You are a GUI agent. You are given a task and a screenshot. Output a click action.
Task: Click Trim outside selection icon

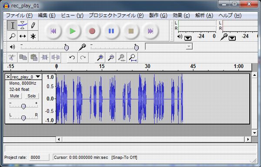(x=45, y=58)
